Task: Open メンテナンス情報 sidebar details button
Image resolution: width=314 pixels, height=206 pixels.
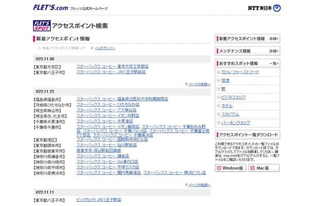Action: 274,51
